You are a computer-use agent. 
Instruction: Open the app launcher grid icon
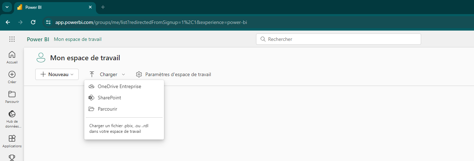[x=12, y=39]
